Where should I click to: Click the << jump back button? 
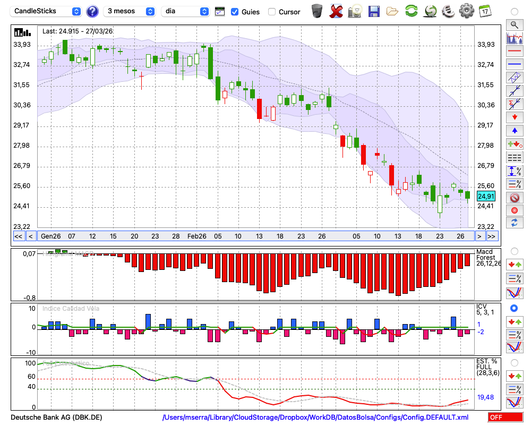18,236
